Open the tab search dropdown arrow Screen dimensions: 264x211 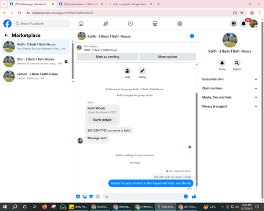(x=4, y=4)
